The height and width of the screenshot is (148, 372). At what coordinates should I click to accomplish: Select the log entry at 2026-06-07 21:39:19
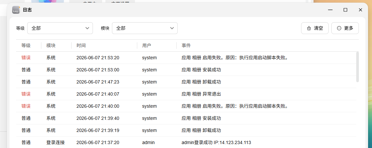tap(186, 131)
